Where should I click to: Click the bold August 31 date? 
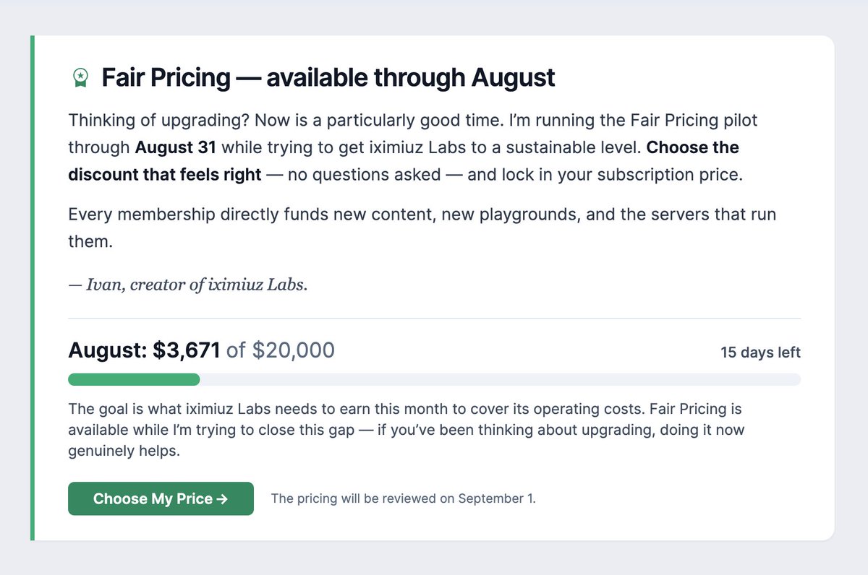click(x=176, y=147)
